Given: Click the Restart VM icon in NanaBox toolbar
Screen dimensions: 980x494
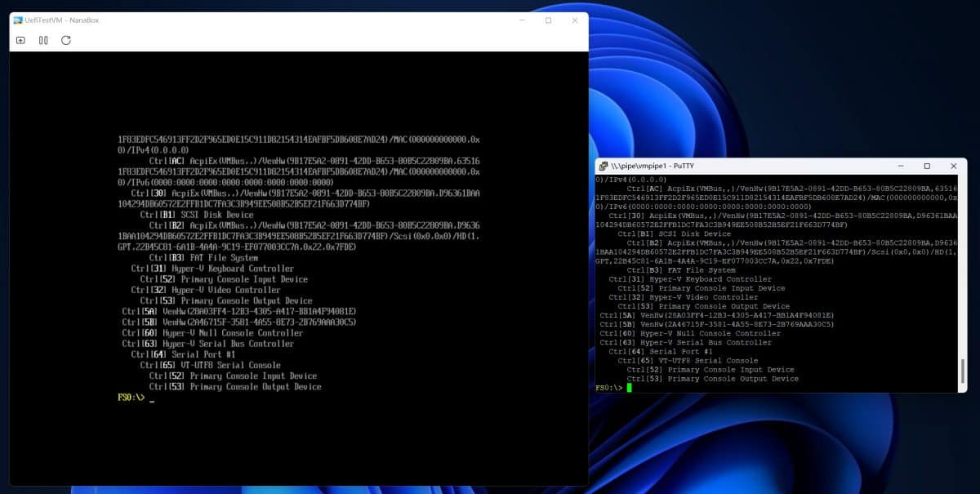Looking at the screenshot, I should (x=65, y=39).
